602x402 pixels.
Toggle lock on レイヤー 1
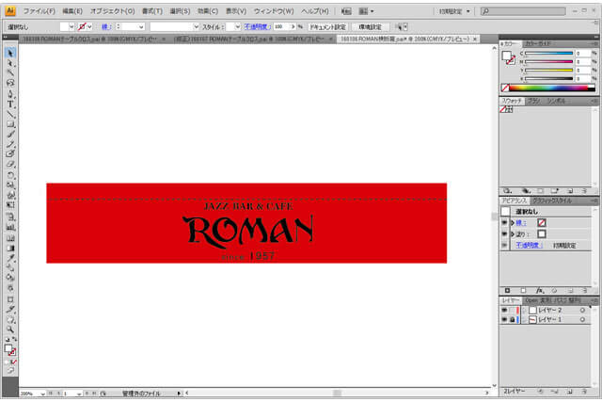512,319
